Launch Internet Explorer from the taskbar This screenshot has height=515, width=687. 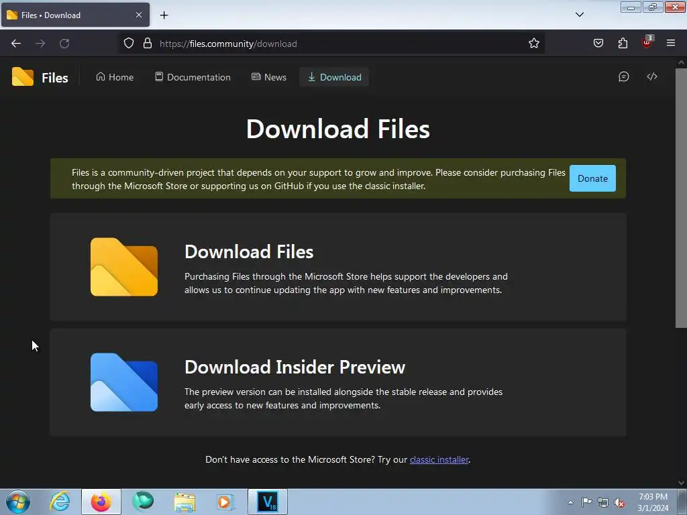pyautogui.click(x=60, y=502)
